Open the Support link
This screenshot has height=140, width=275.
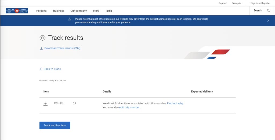(x=223, y=3)
